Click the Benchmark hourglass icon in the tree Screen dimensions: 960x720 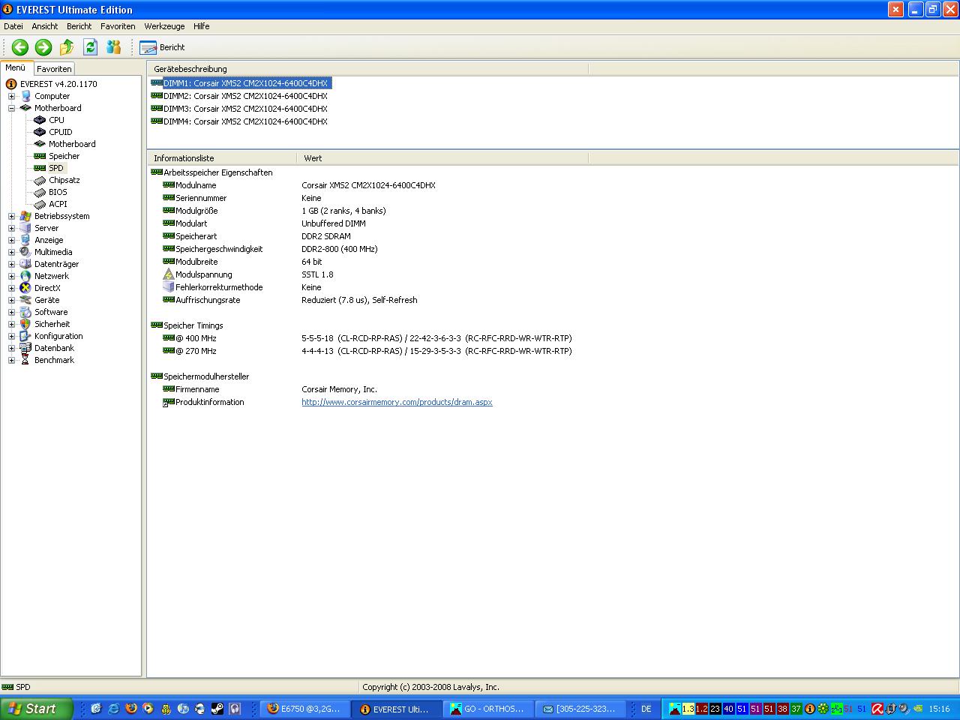click(x=25, y=360)
